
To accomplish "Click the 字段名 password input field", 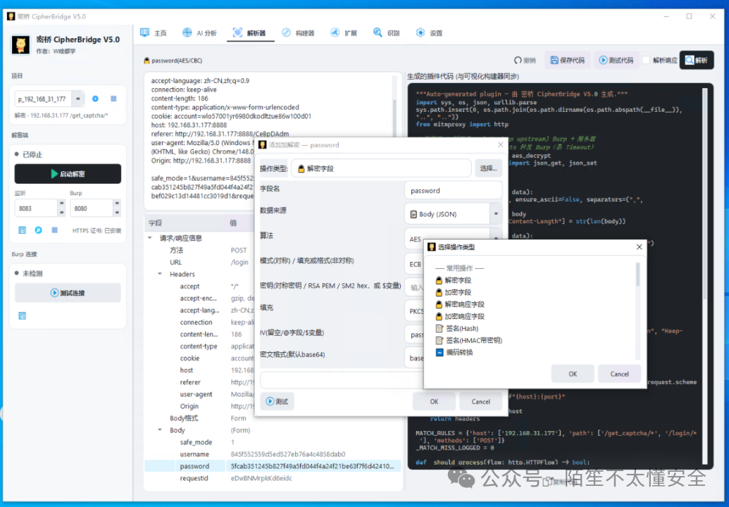I will [454, 191].
